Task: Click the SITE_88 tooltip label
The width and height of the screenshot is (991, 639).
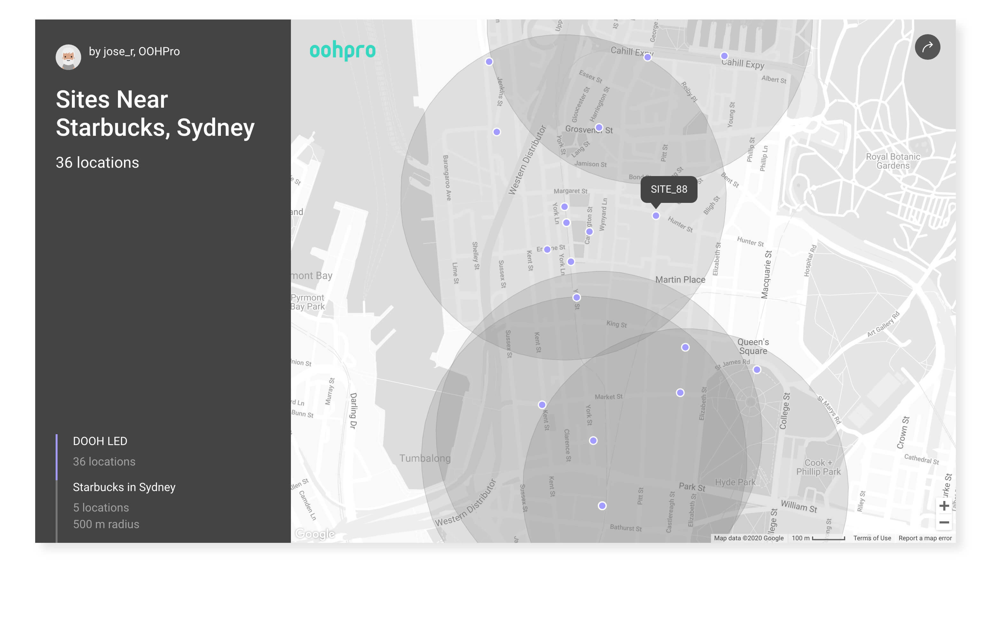Action: tap(669, 189)
